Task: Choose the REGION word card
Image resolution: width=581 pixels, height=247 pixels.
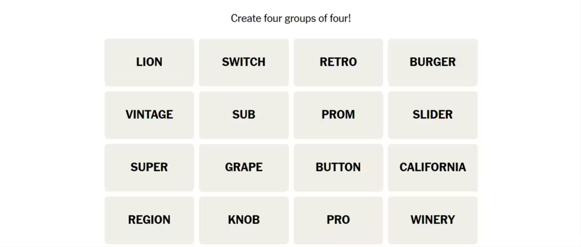Action: [x=149, y=220]
